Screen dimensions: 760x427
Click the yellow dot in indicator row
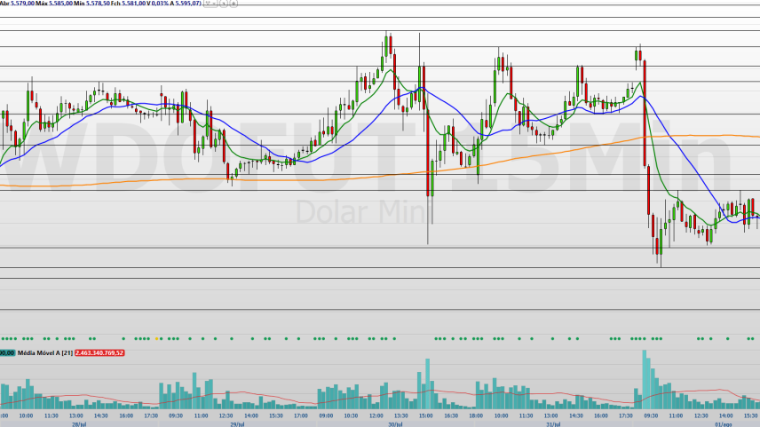click(x=156, y=339)
